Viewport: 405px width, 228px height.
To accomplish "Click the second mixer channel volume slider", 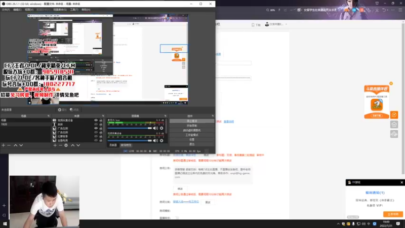I will 130,141.
